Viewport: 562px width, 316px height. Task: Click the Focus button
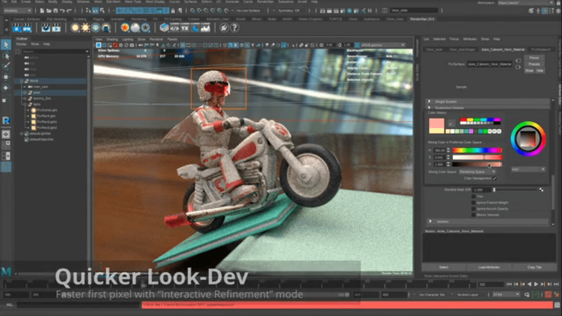(534, 58)
